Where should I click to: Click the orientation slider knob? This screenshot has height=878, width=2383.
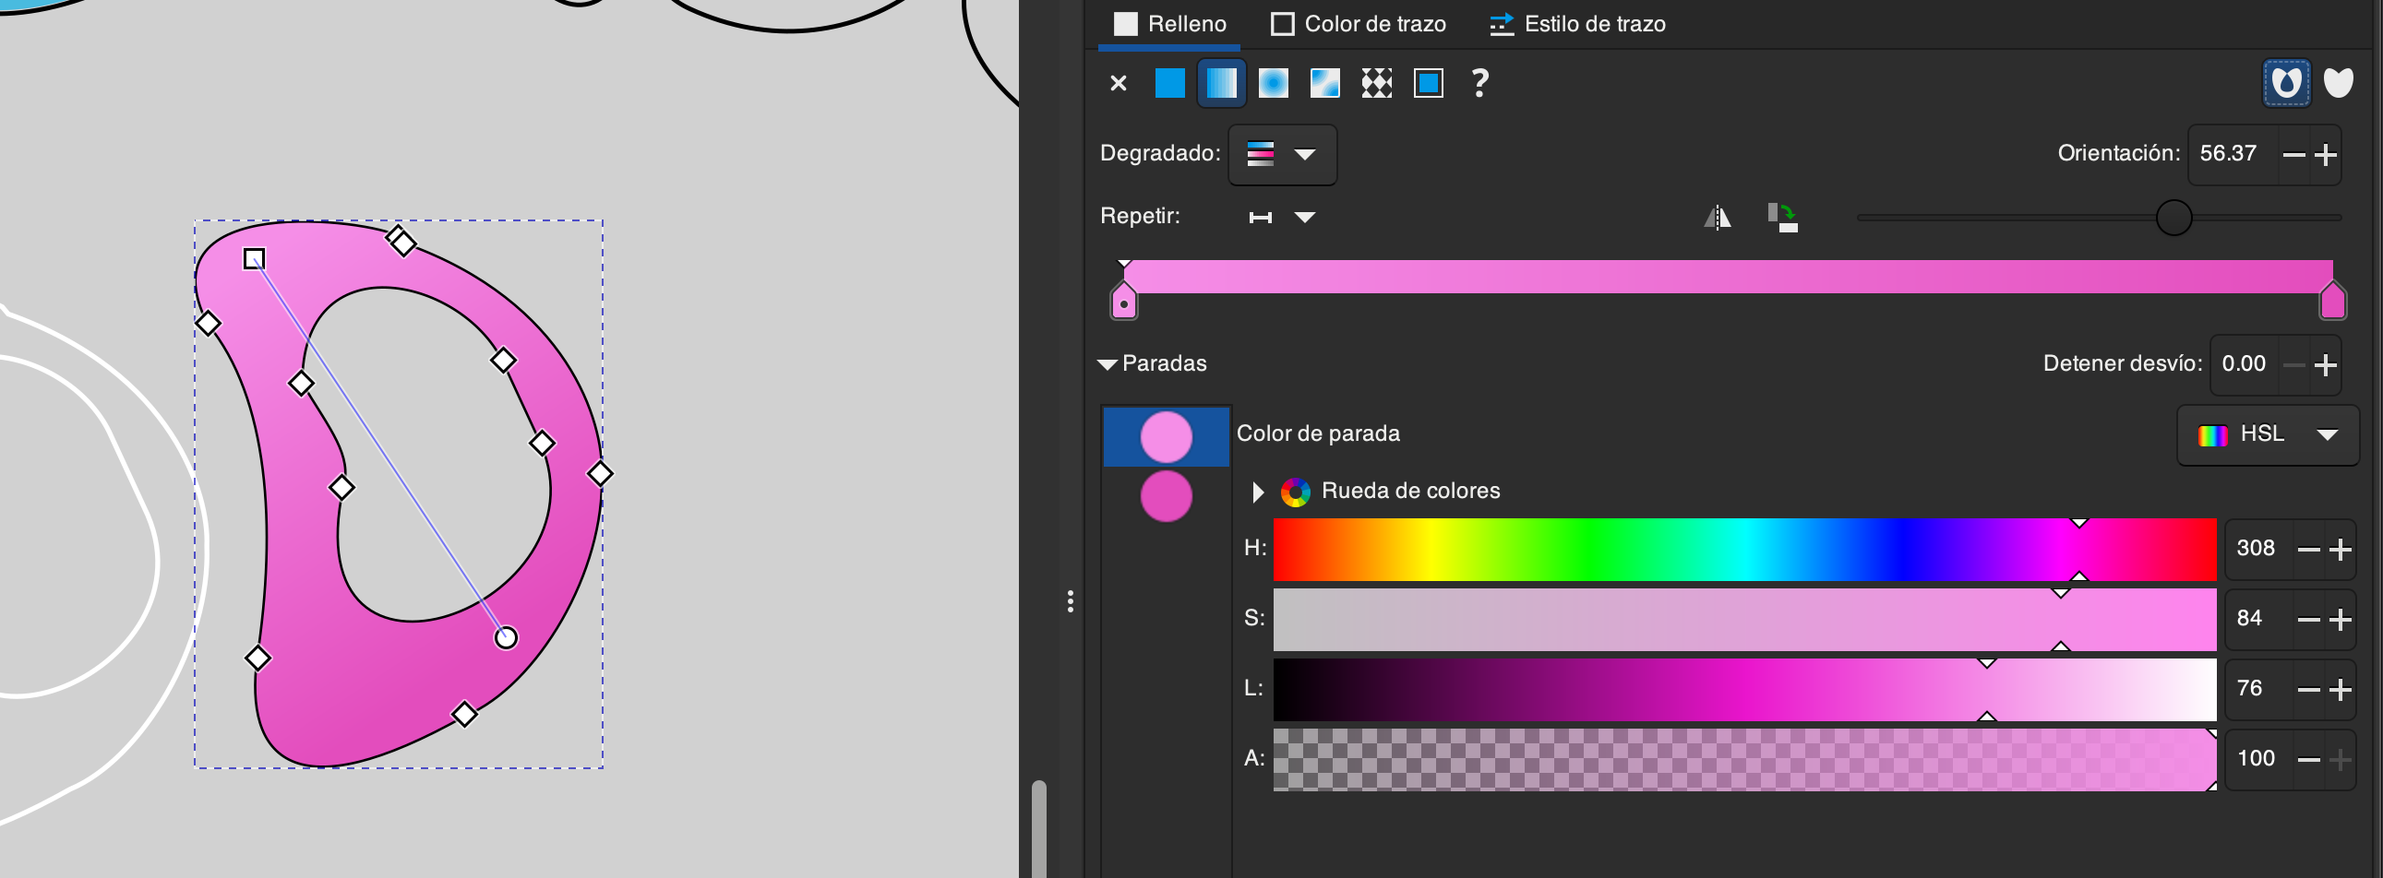[x=2173, y=218]
